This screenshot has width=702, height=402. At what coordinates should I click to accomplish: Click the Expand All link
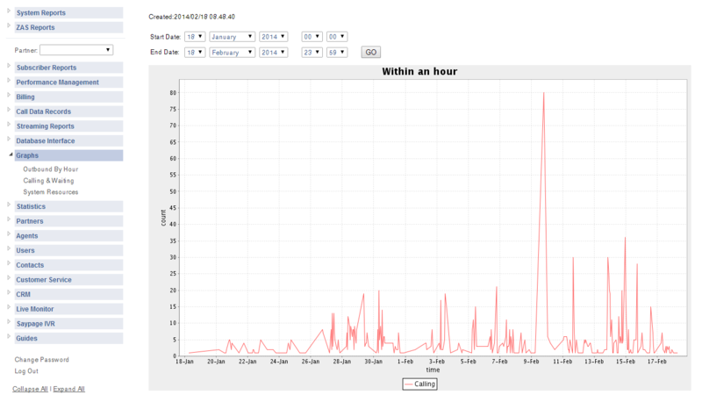point(69,389)
